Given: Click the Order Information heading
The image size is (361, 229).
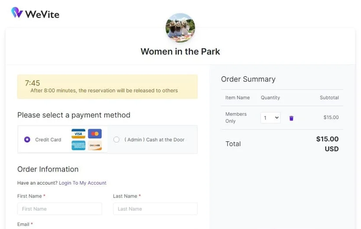Looking at the screenshot, I should click(x=48, y=169).
